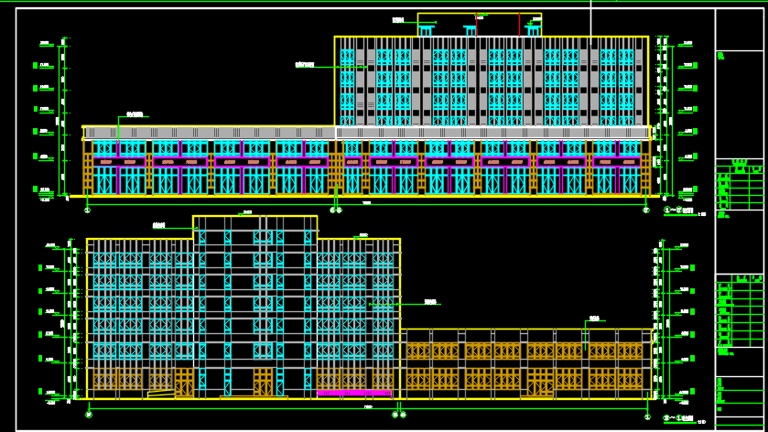The height and width of the screenshot is (432, 768).
Task: Select the leftmost roof water tank structure
Action: pos(426,31)
